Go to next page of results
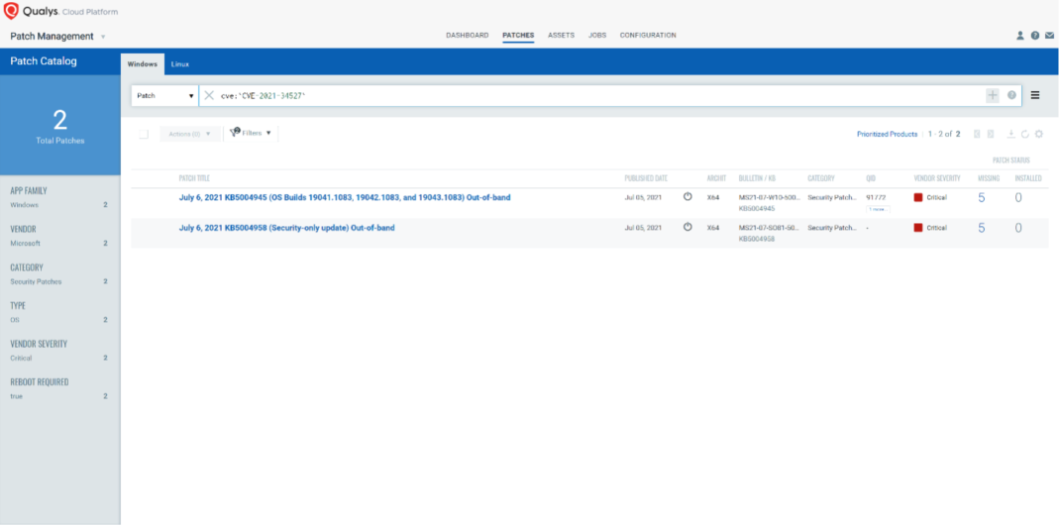1060x527 pixels. click(x=991, y=134)
